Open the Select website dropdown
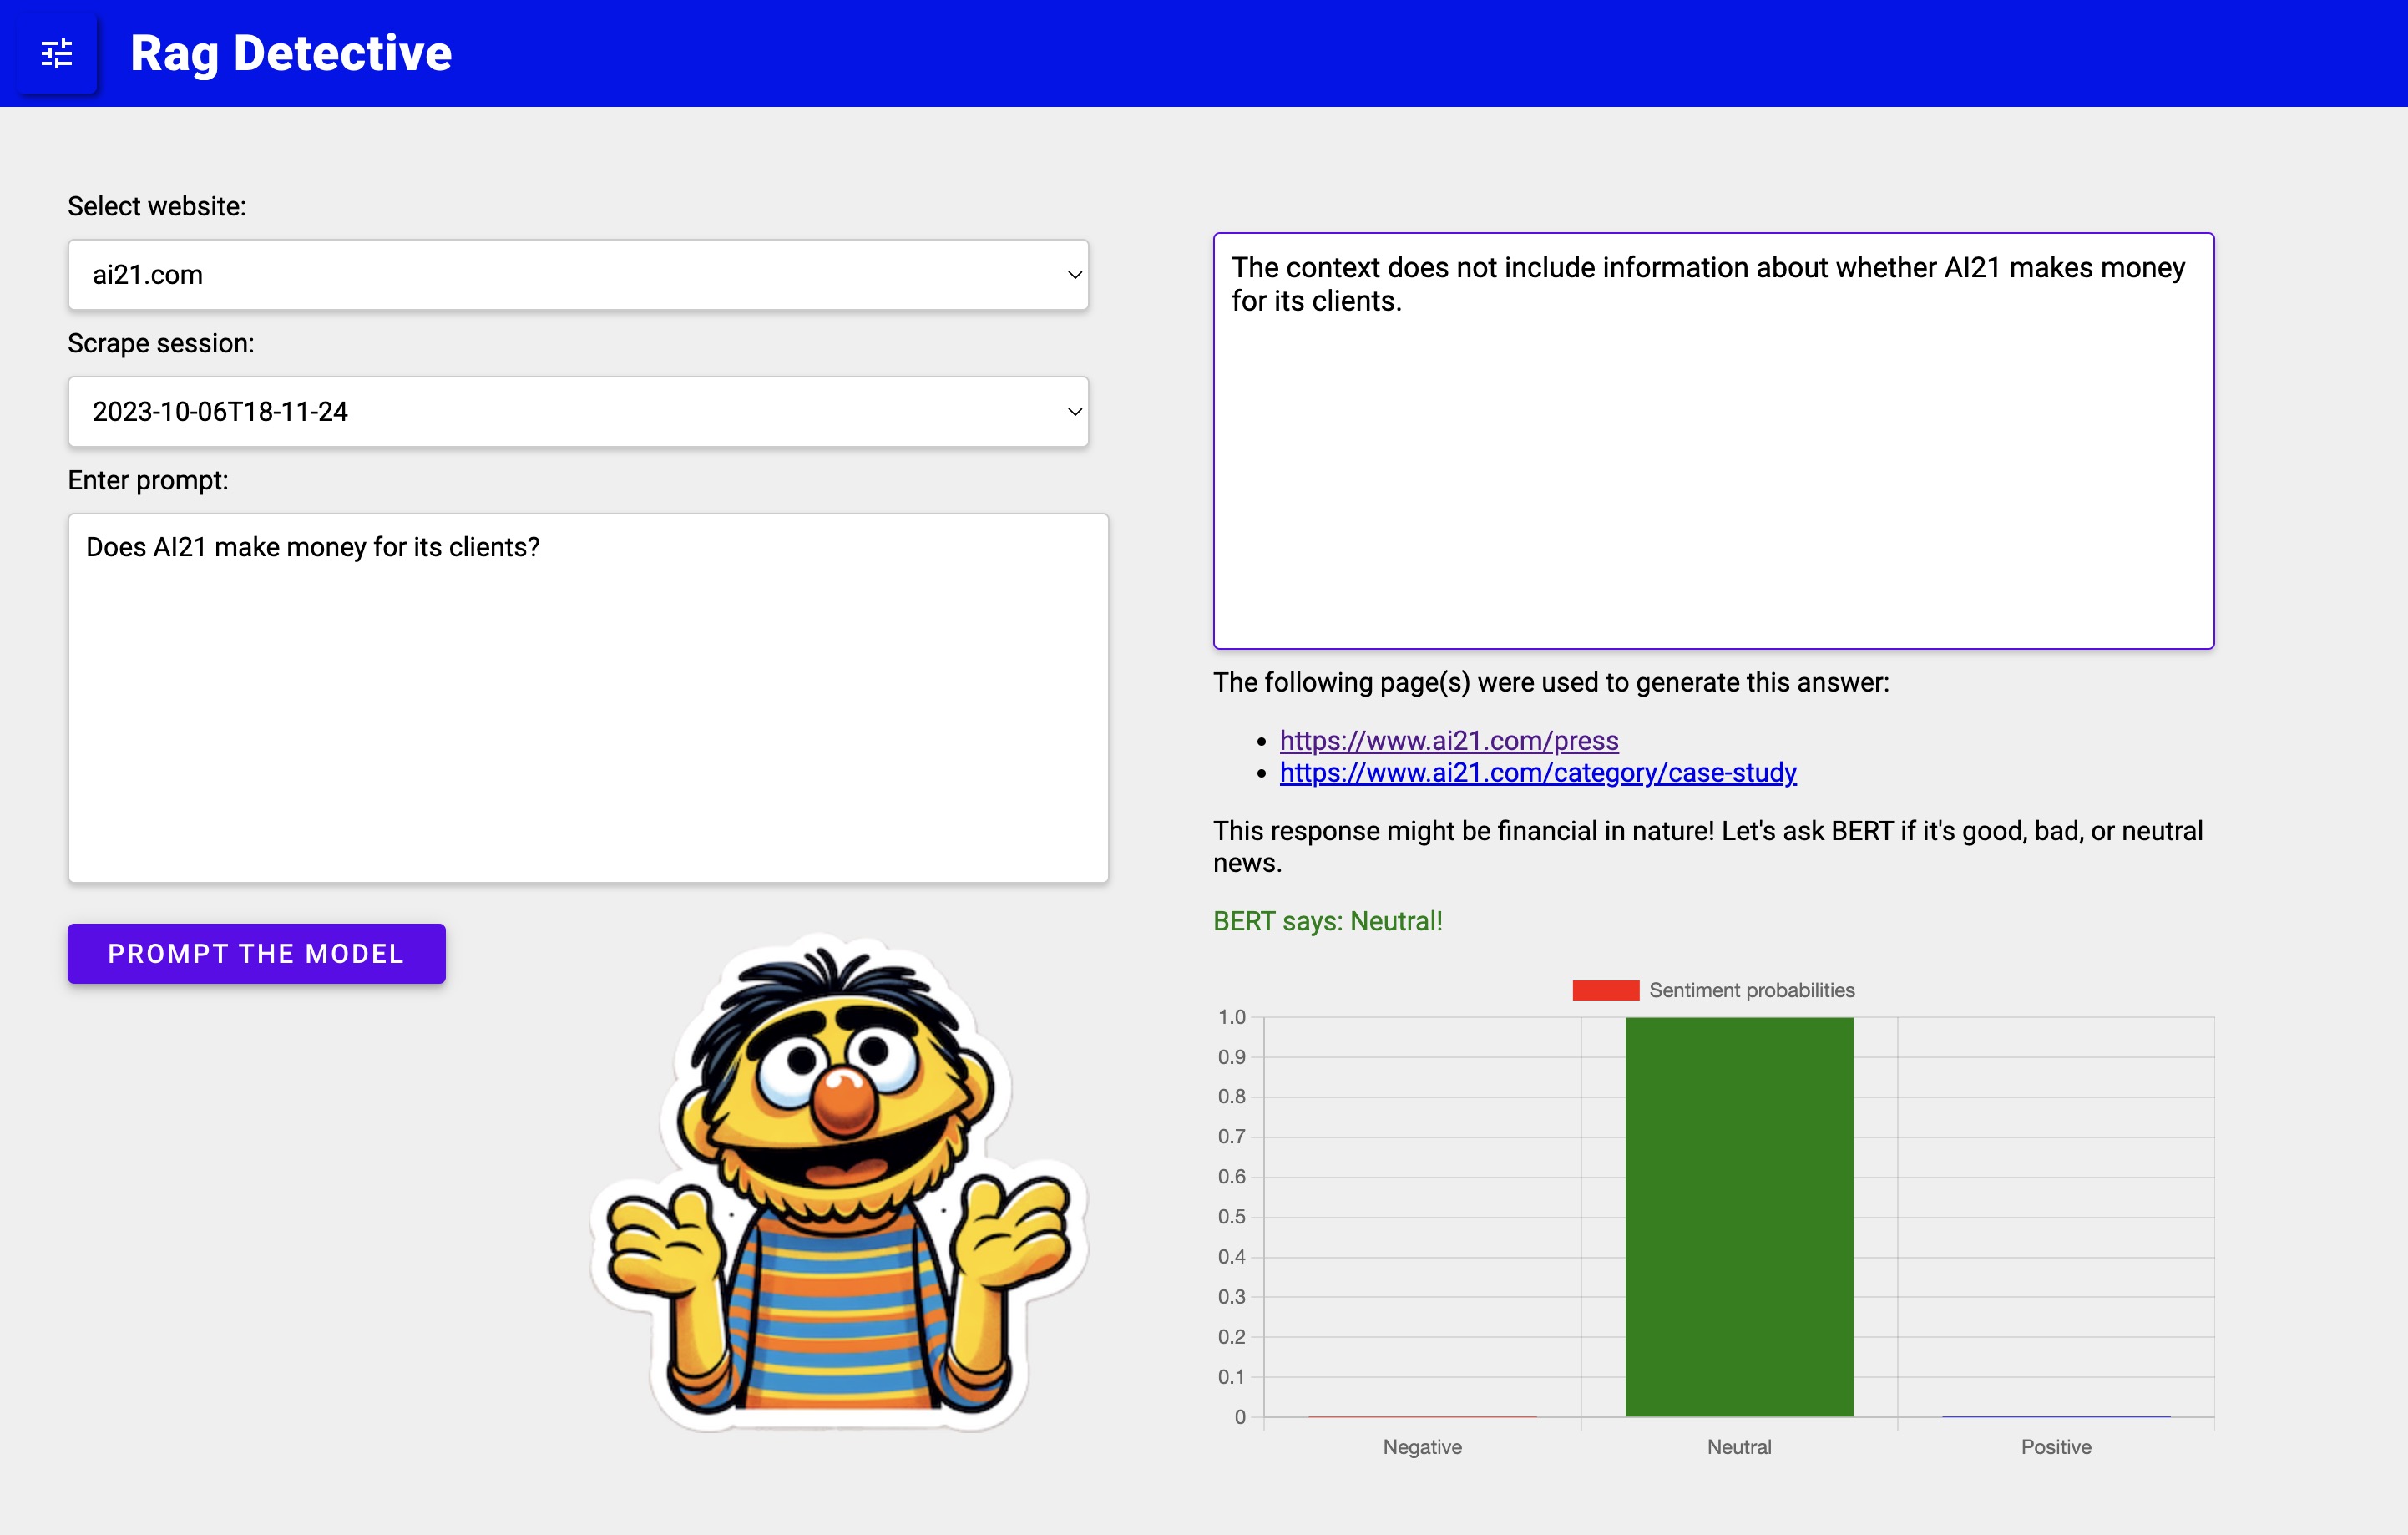 pyautogui.click(x=577, y=274)
